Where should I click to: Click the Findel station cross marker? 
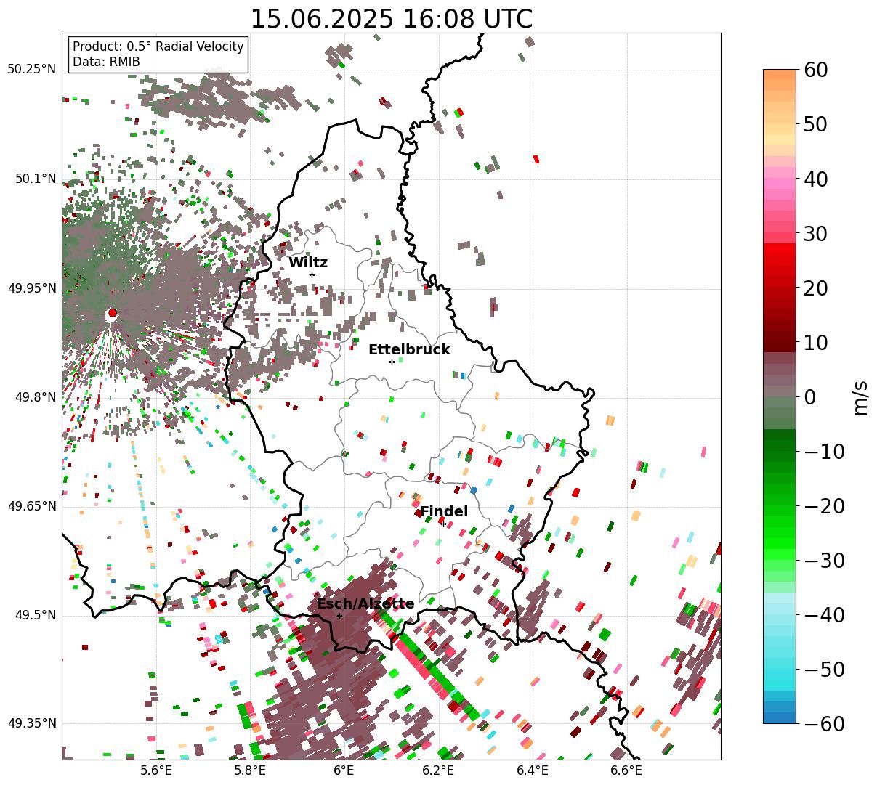click(444, 524)
